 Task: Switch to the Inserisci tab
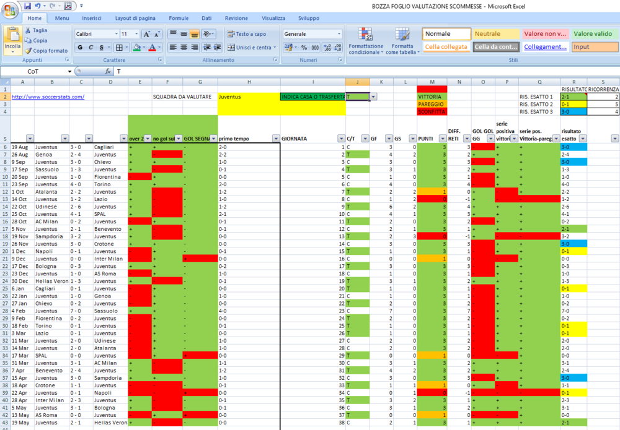pyautogui.click(x=92, y=18)
